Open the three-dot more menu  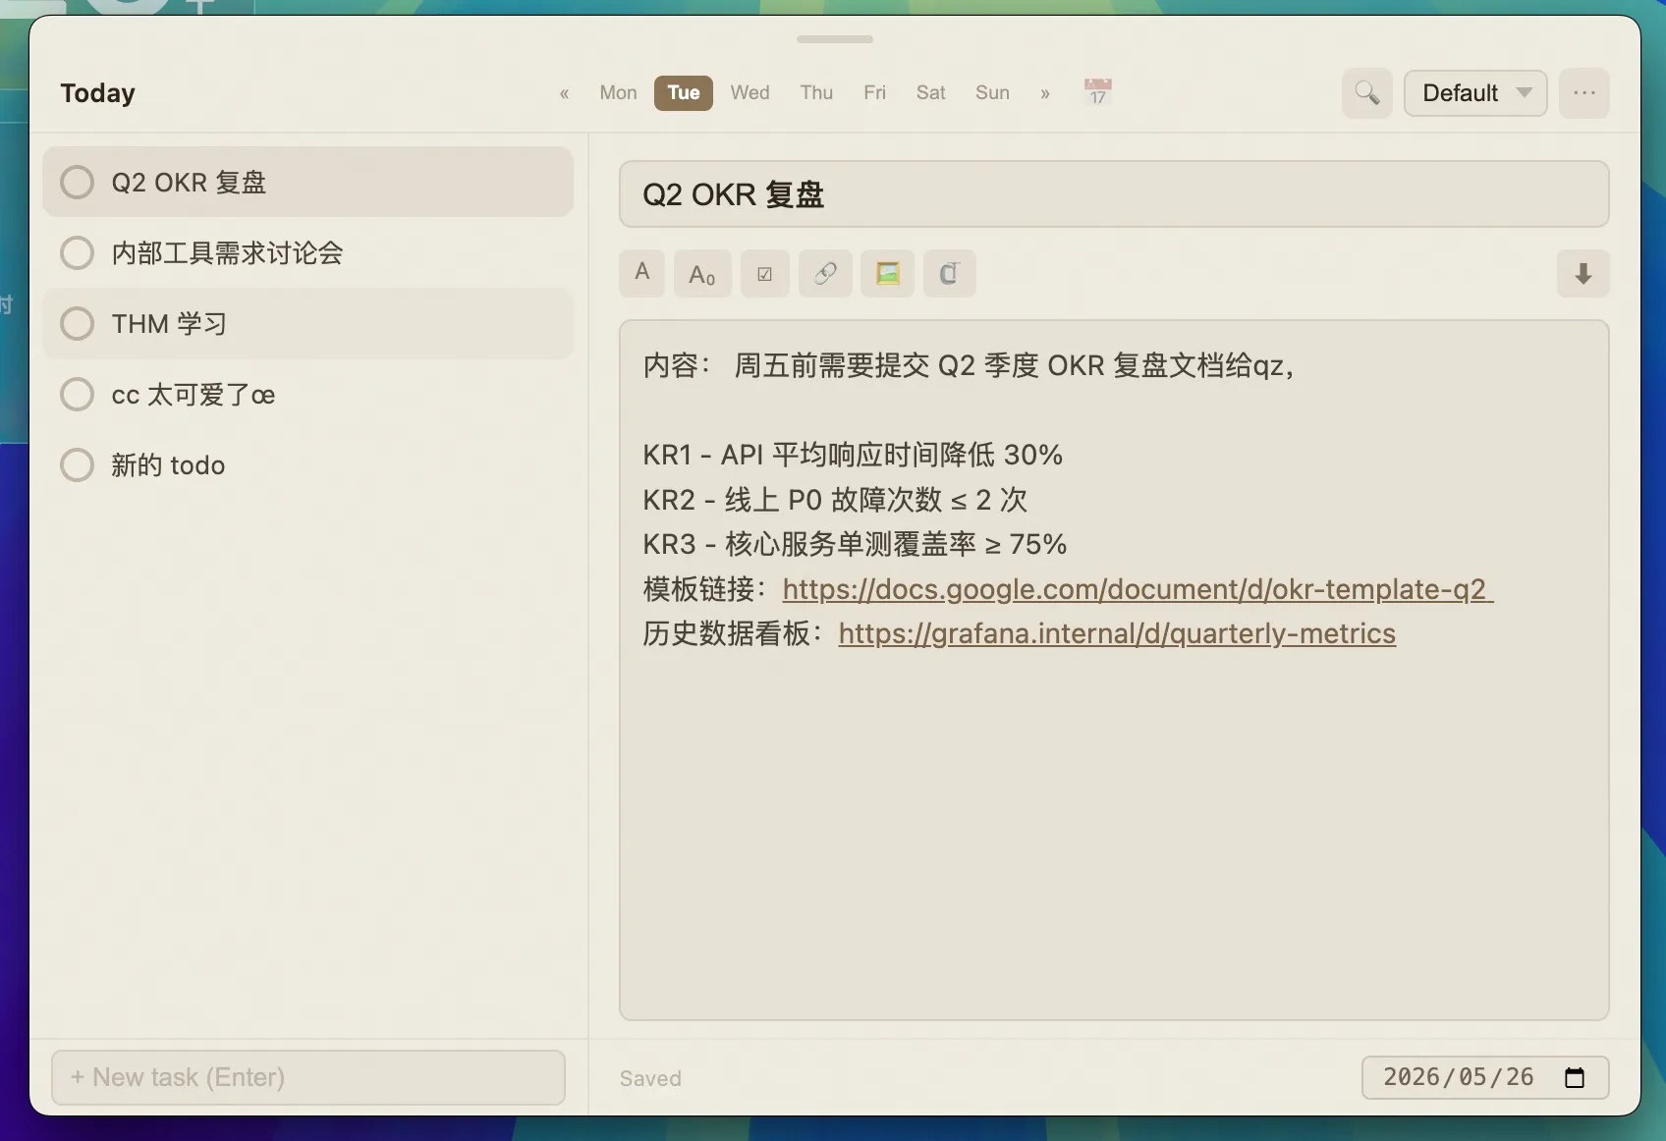pyautogui.click(x=1583, y=93)
